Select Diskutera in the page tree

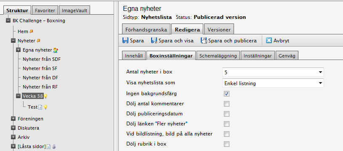tap(29, 128)
